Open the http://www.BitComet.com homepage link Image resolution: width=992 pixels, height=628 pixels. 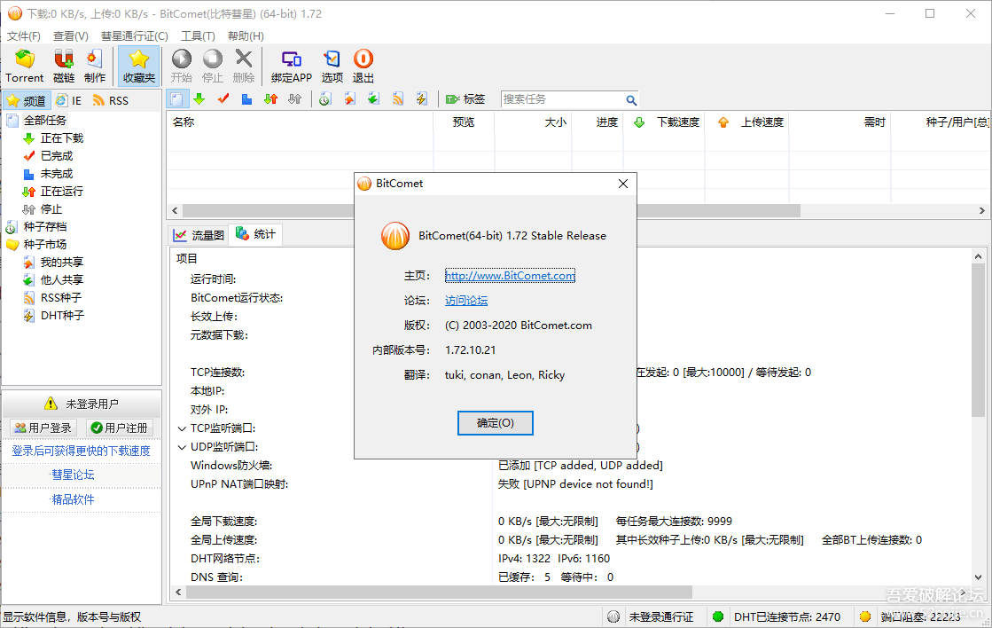510,275
